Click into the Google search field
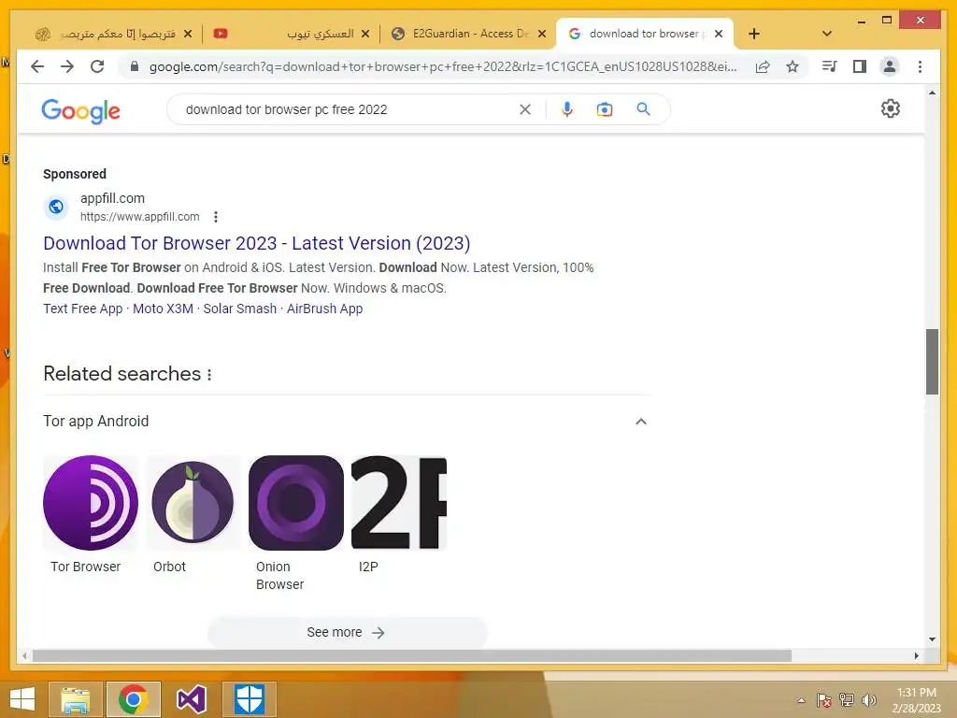The width and height of the screenshot is (957, 718). (348, 109)
